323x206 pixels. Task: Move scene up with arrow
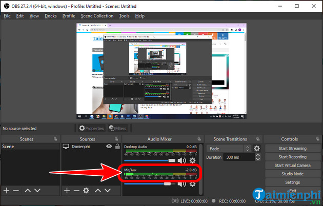[x=28, y=191]
